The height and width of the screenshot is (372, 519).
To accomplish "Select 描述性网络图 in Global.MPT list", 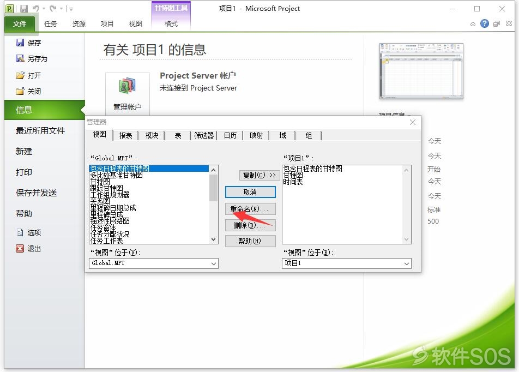I will (x=110, y=221).
